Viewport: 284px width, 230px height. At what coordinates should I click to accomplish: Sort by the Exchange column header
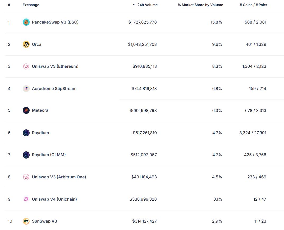[31, 5]
